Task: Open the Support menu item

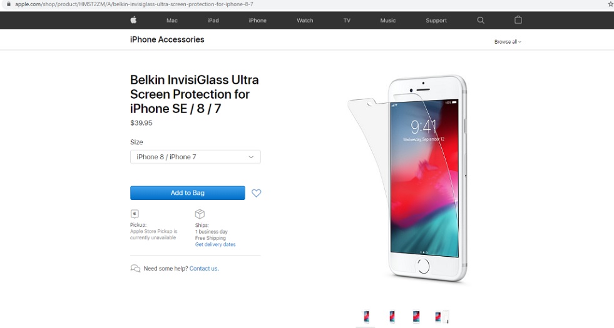Action: click(x=436, y=21)
